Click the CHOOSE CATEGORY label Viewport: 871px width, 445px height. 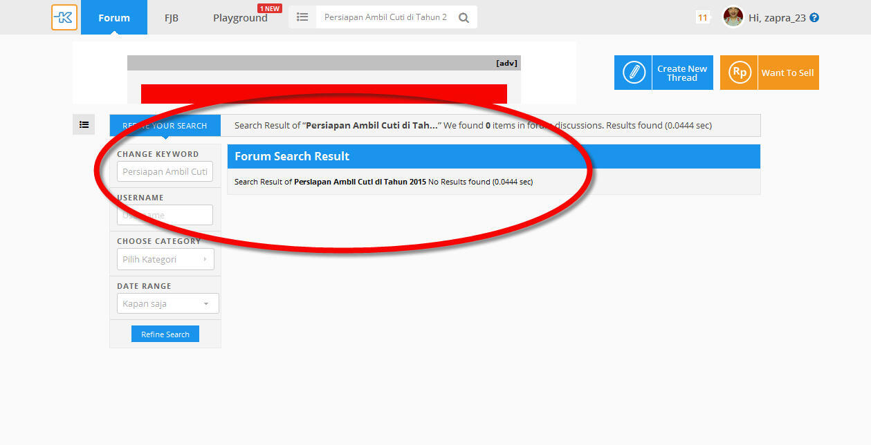point(158,241)
